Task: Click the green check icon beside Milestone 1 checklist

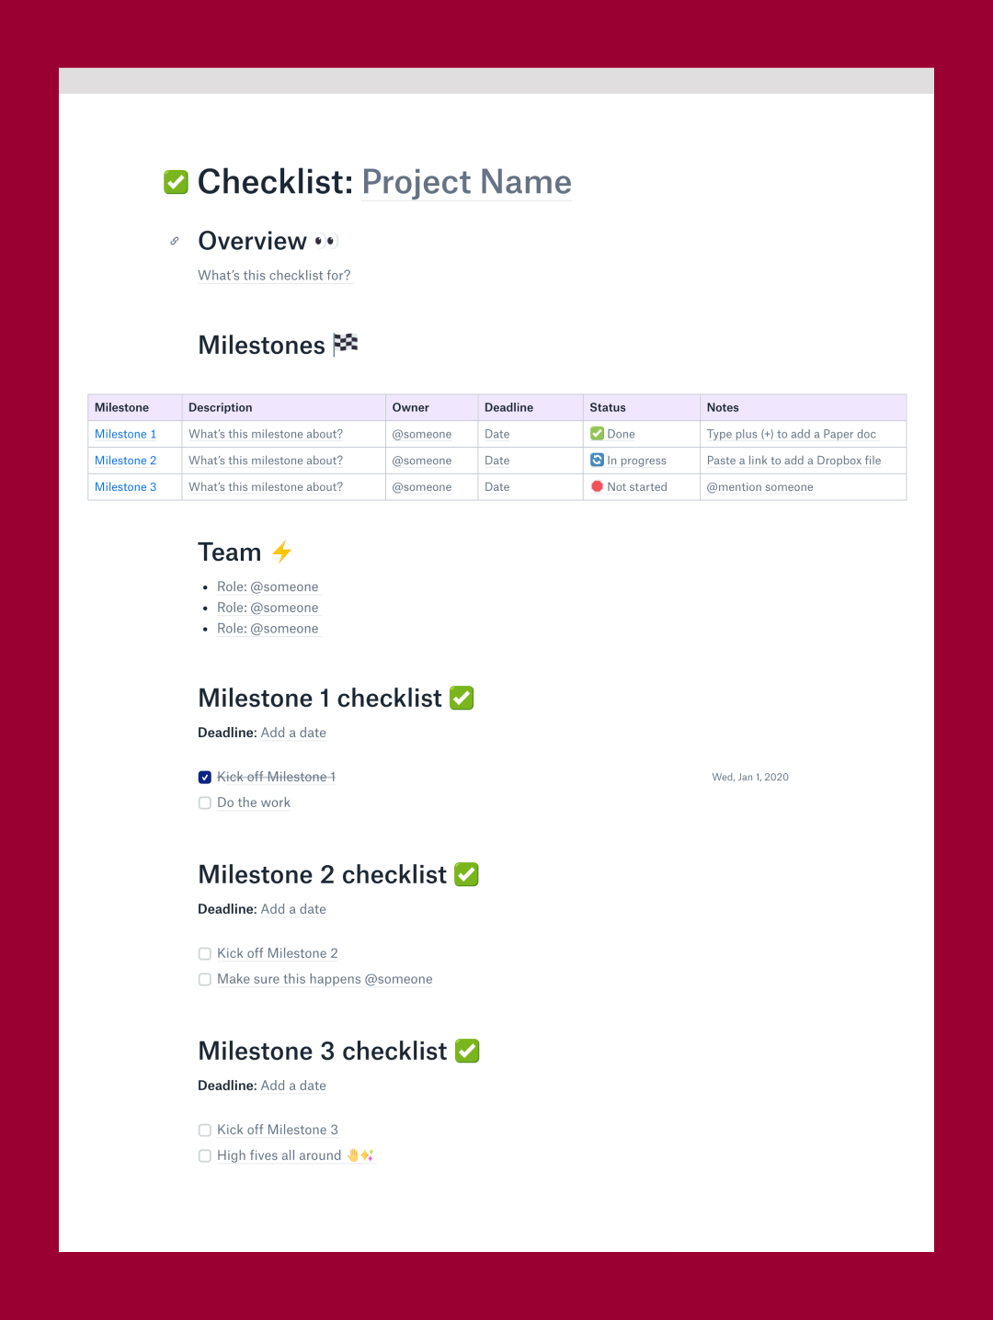Action: [461, 698]
